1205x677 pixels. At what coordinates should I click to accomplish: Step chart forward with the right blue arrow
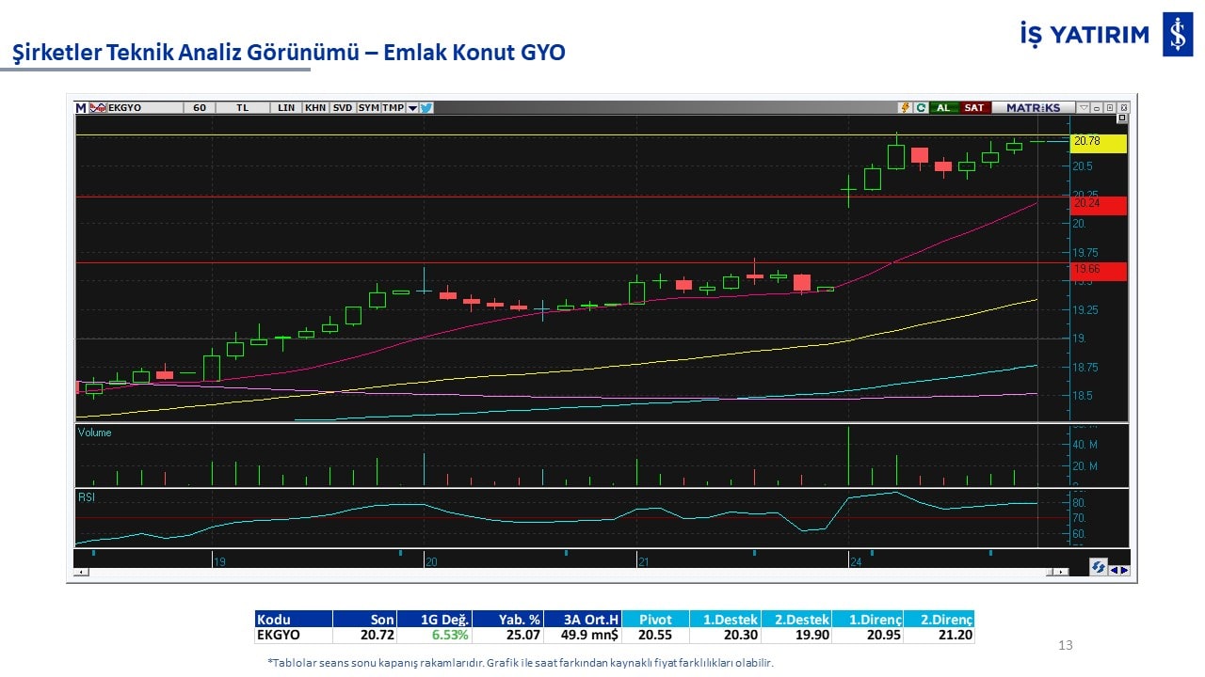(x=1124, y=569)
